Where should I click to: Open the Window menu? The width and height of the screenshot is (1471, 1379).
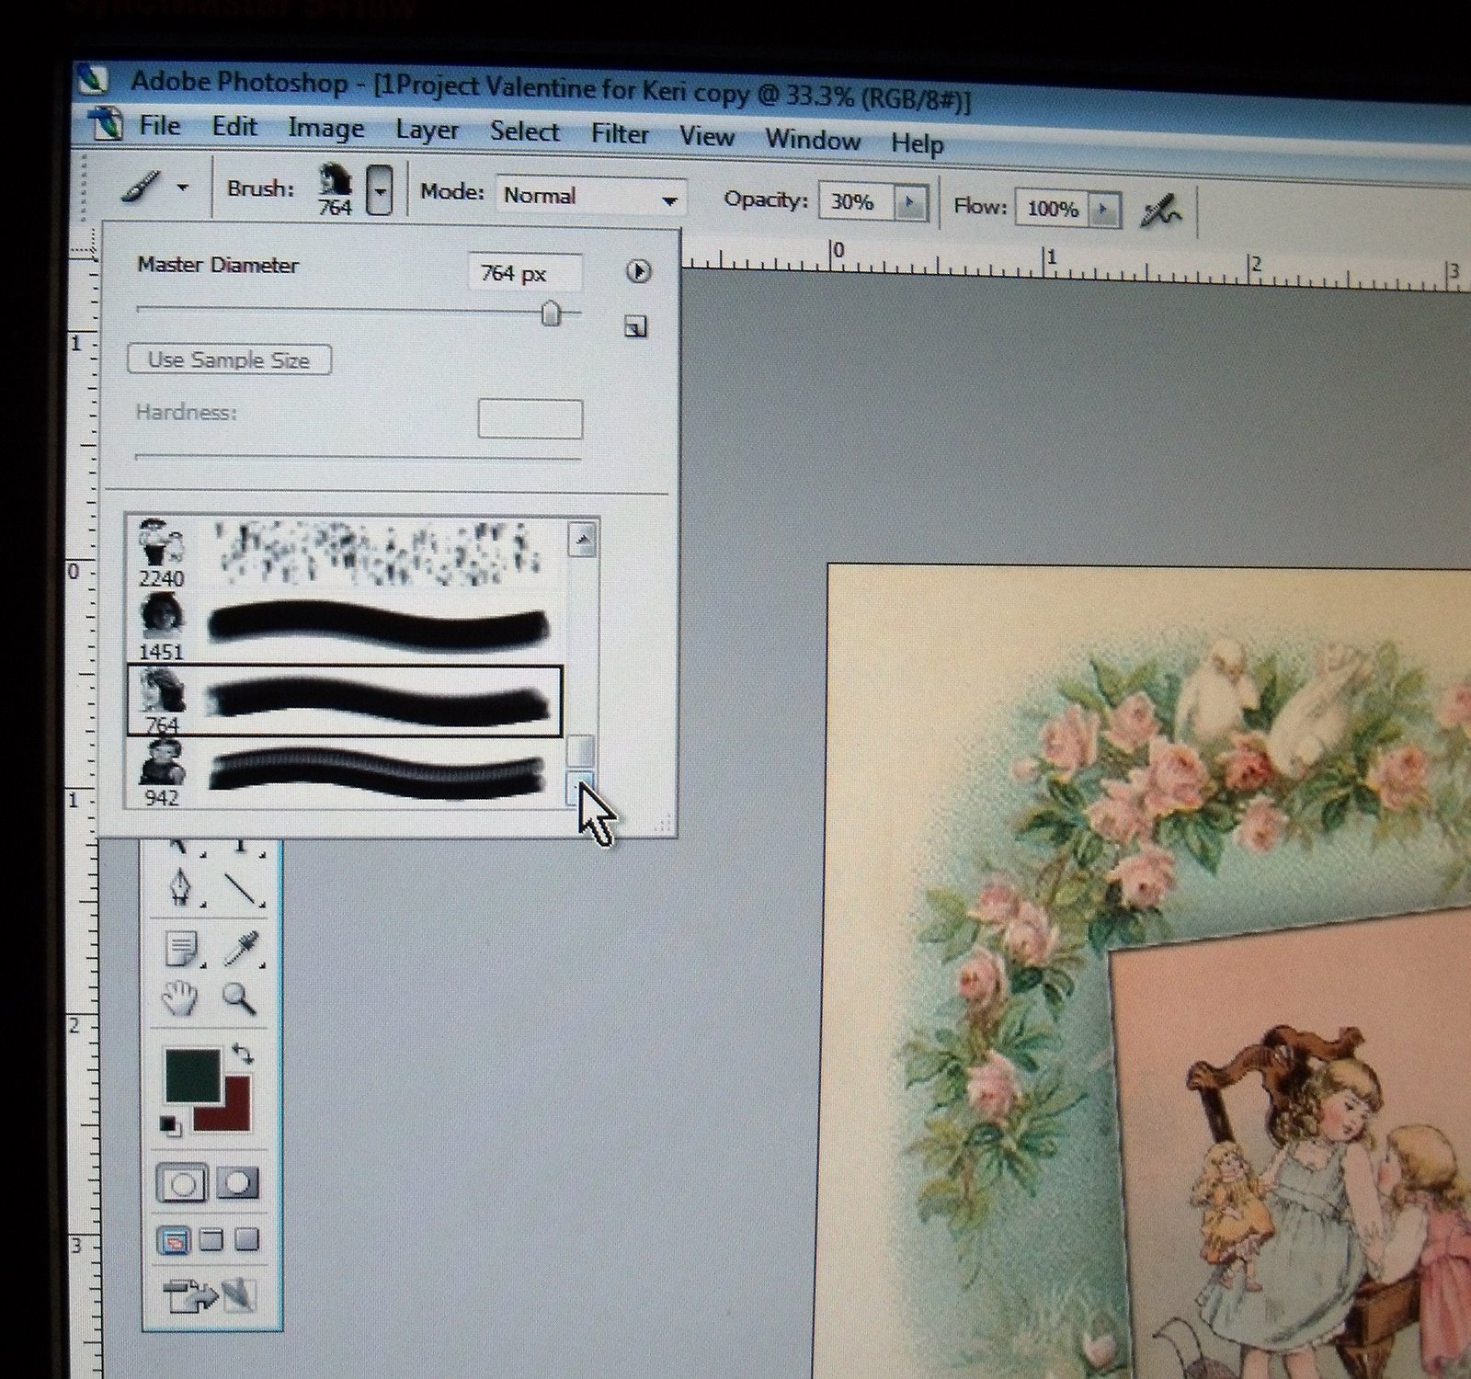(813, 141)
